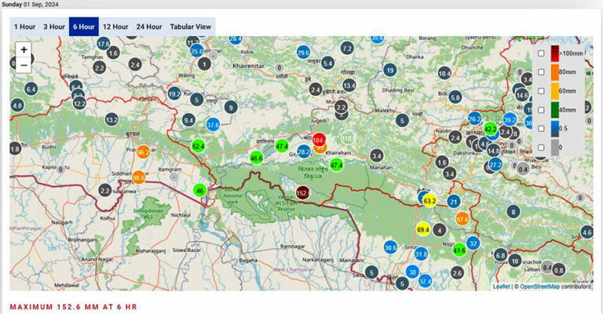This screenshot has height=314, width=603.
Task: Open the Leaflet attribution link
Action: click(x=500, y=287)
